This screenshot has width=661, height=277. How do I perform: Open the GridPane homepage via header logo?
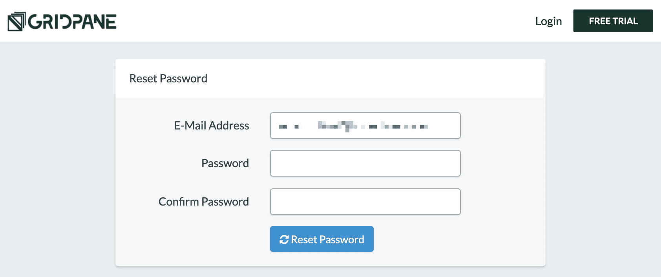[x=61, y=22]
